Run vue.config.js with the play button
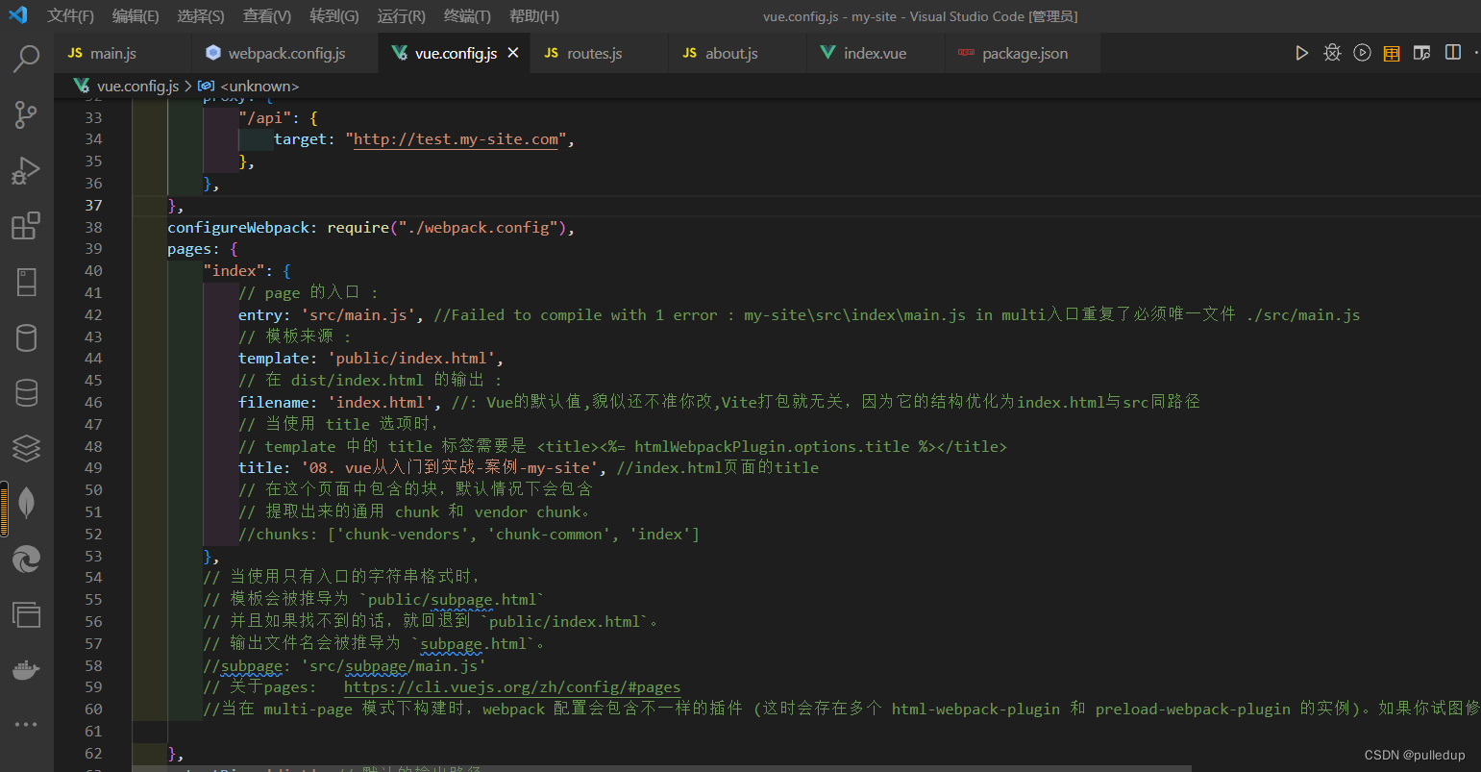Image resolution: width=1481 pixels, height=772 pixels. 1301,53
